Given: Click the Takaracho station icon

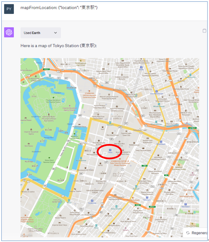Looking at the screenshot, I should (x=147, y=197).
